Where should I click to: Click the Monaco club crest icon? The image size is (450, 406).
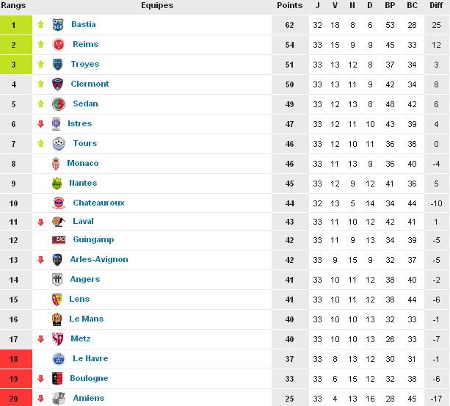(58, 164)
